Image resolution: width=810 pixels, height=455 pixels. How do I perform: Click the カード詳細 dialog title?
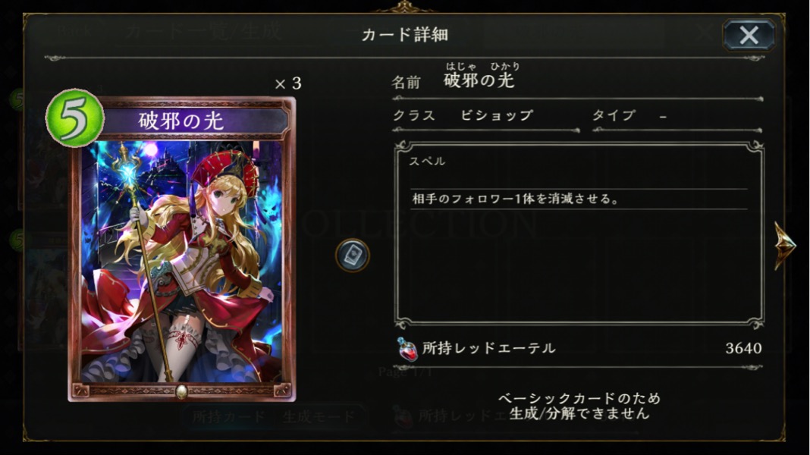coord(404,35)
